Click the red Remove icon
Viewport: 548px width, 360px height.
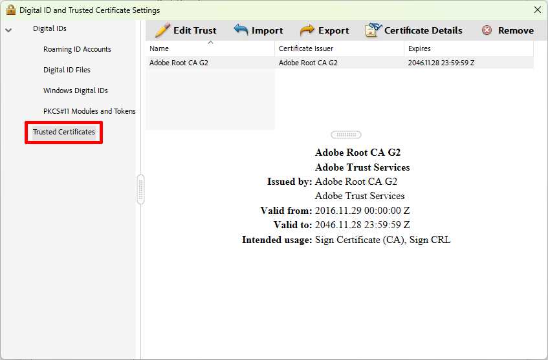tap(487, 30)
